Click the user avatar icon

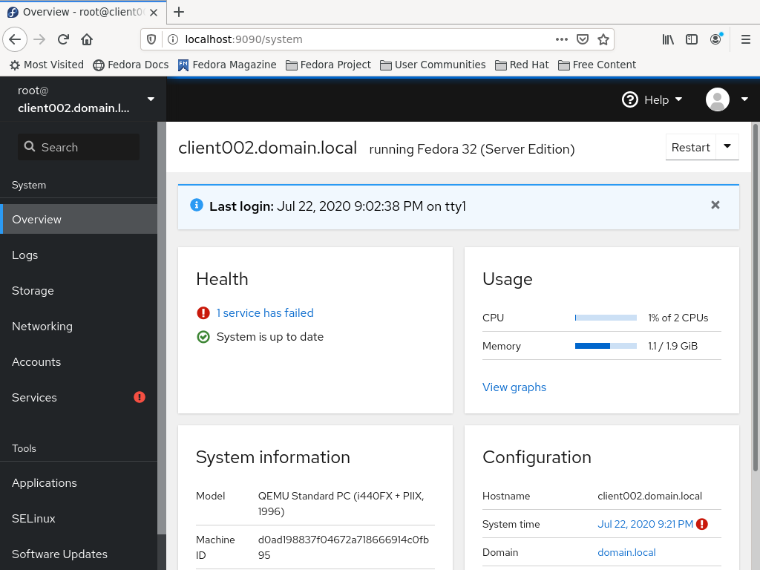point(718,99)
